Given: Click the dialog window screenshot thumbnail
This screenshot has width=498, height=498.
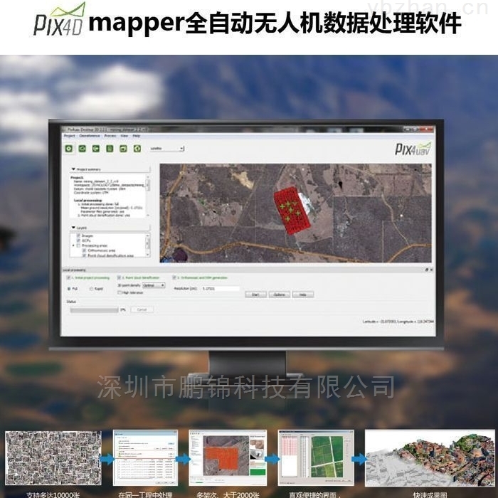Looking at the screenshot, I should pos(145,457).
